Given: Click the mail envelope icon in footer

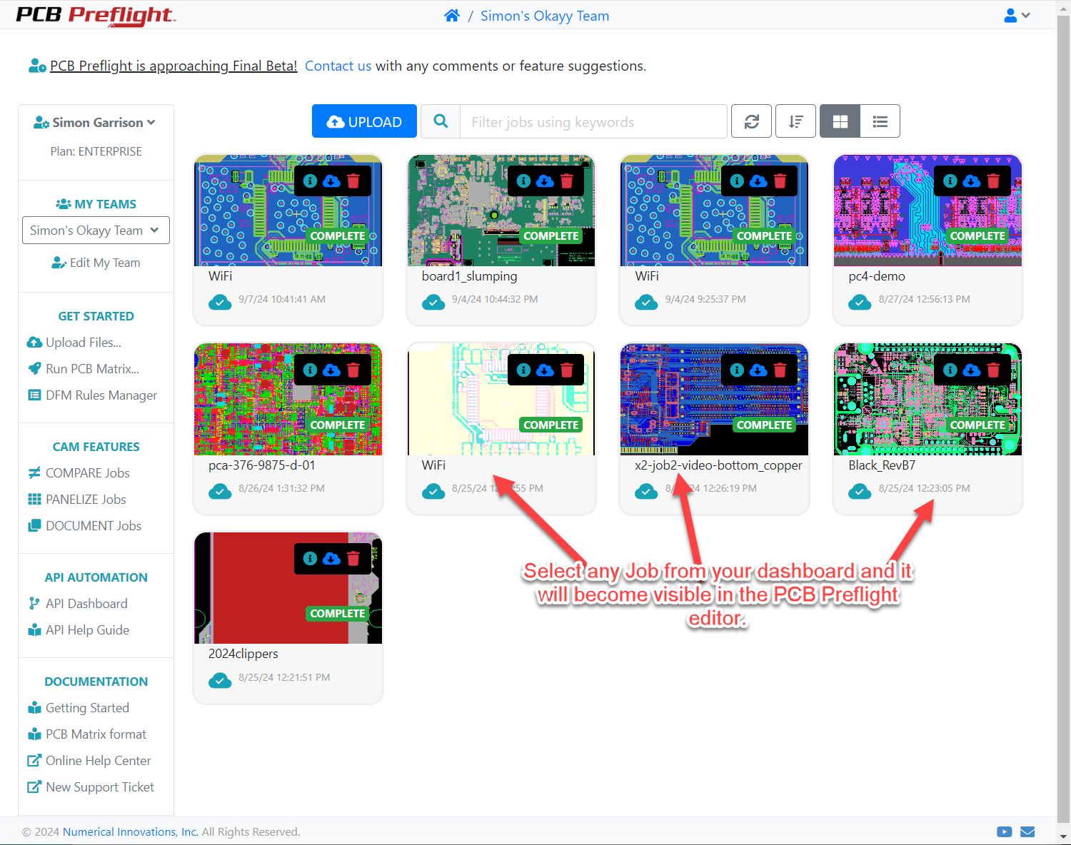Looking at the screenshot, I should (1027, 831).
